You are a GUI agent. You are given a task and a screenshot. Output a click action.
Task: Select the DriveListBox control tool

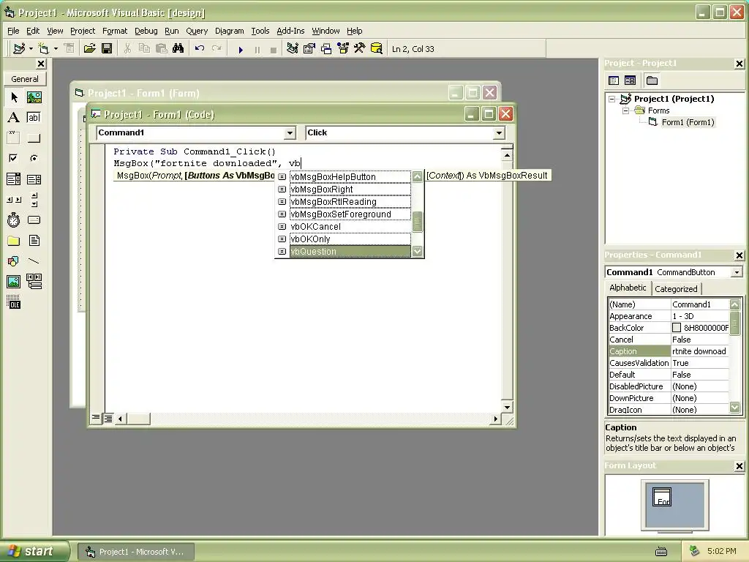34,220
